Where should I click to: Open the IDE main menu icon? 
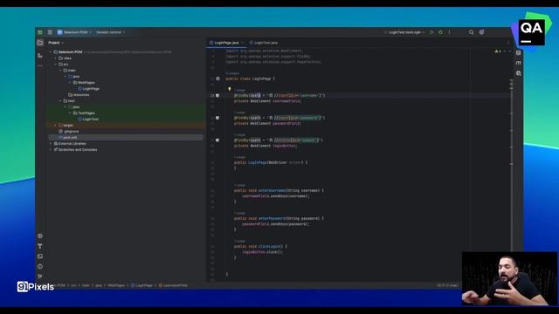(x=40, y=32)
